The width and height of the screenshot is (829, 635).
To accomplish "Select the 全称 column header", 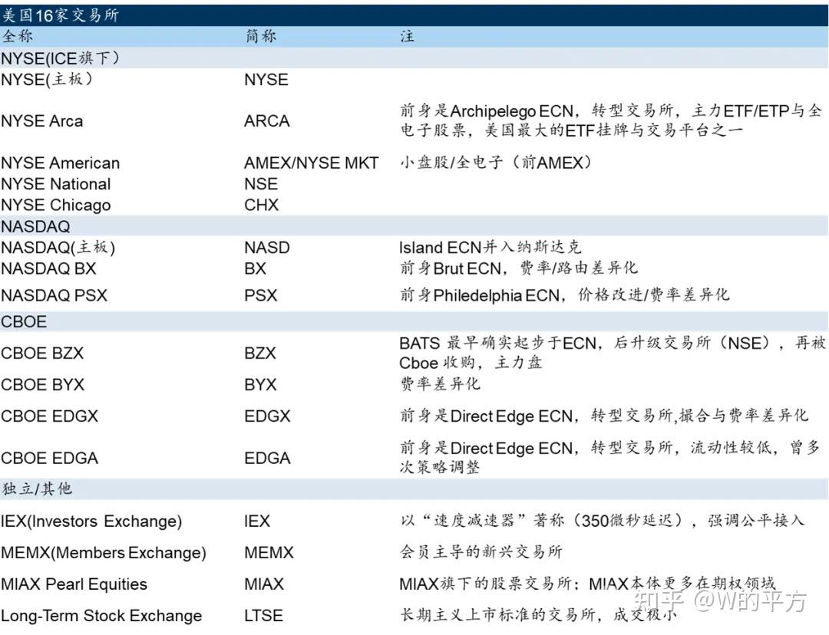I will [17, 37].
